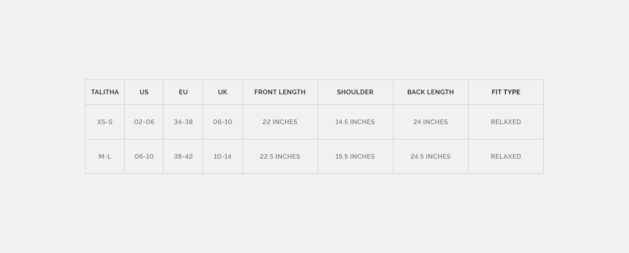
Task: Select the FIT TYPE header cell
Action: coord(506,92)
